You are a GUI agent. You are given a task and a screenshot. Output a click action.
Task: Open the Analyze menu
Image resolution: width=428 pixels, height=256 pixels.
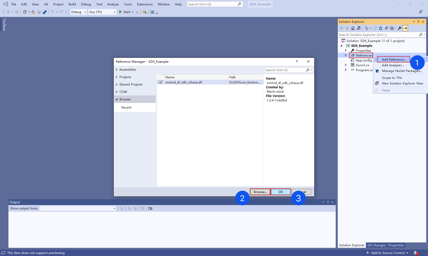pos(113,4)
